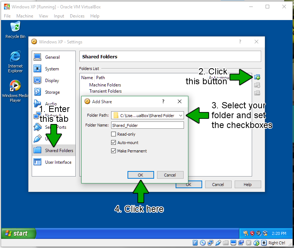Select the Serial Ports connector icon
This screenshot has width=294, height=248.
tap(38, 127)
